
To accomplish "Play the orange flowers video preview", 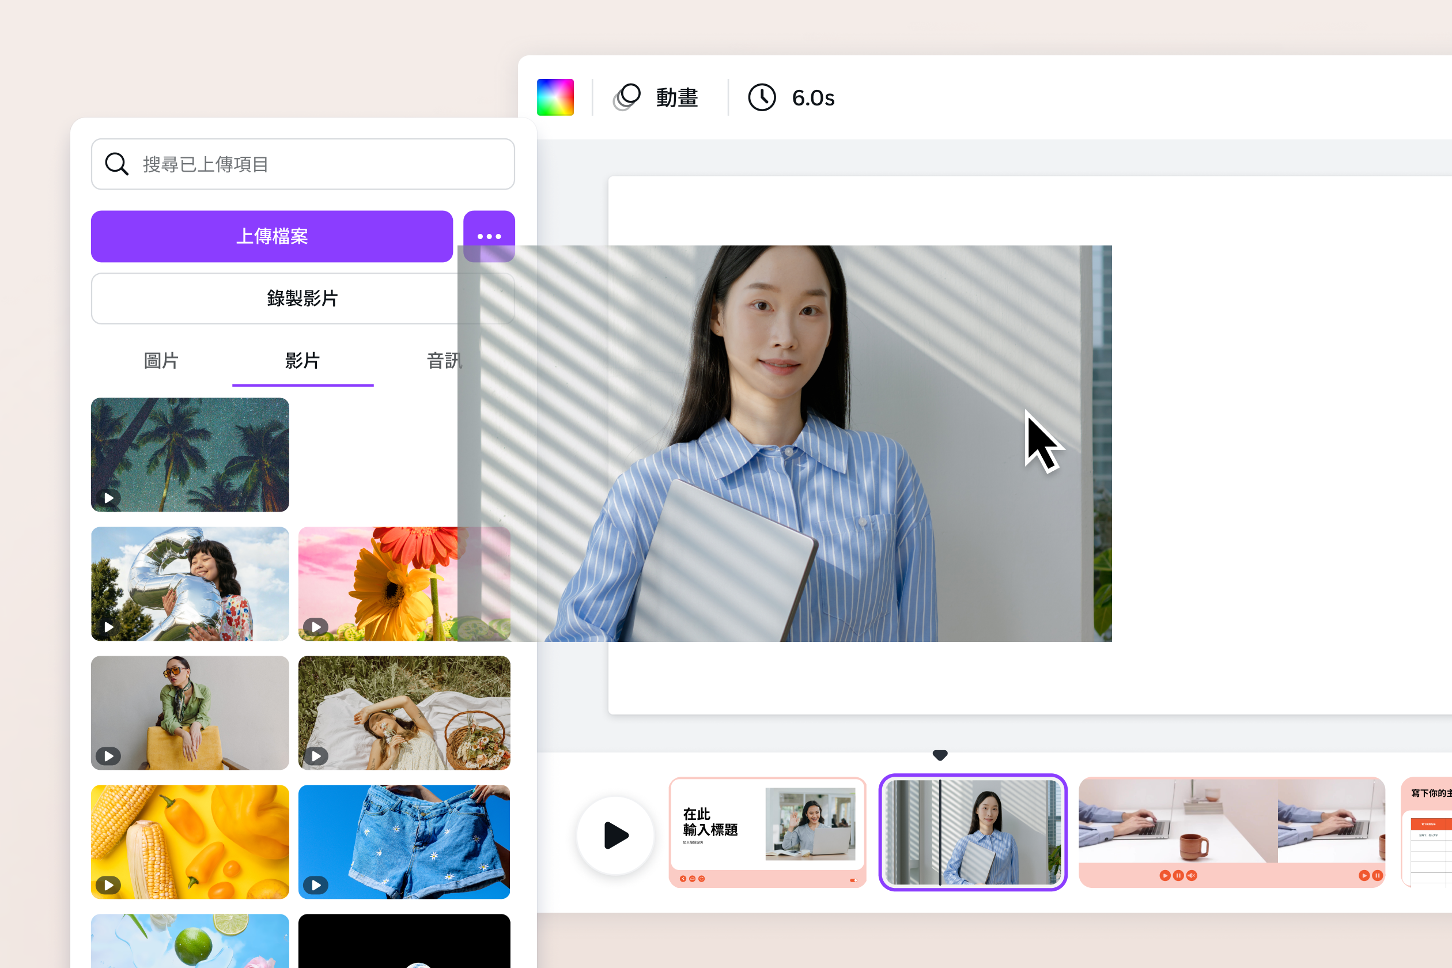I will (x=316, y=627).
